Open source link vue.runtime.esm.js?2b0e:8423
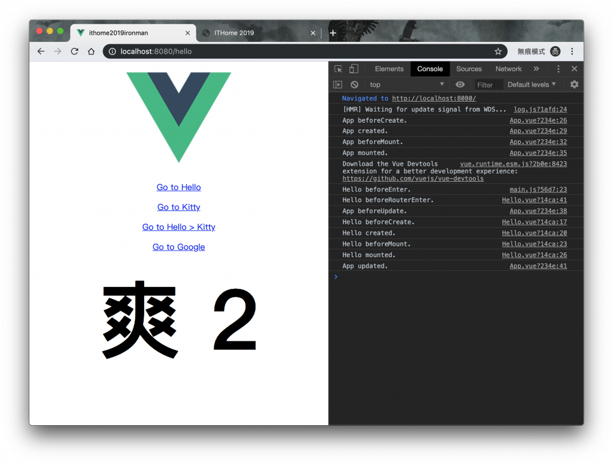Viewport: 613px width, 464px height. (x=513, y=164)
